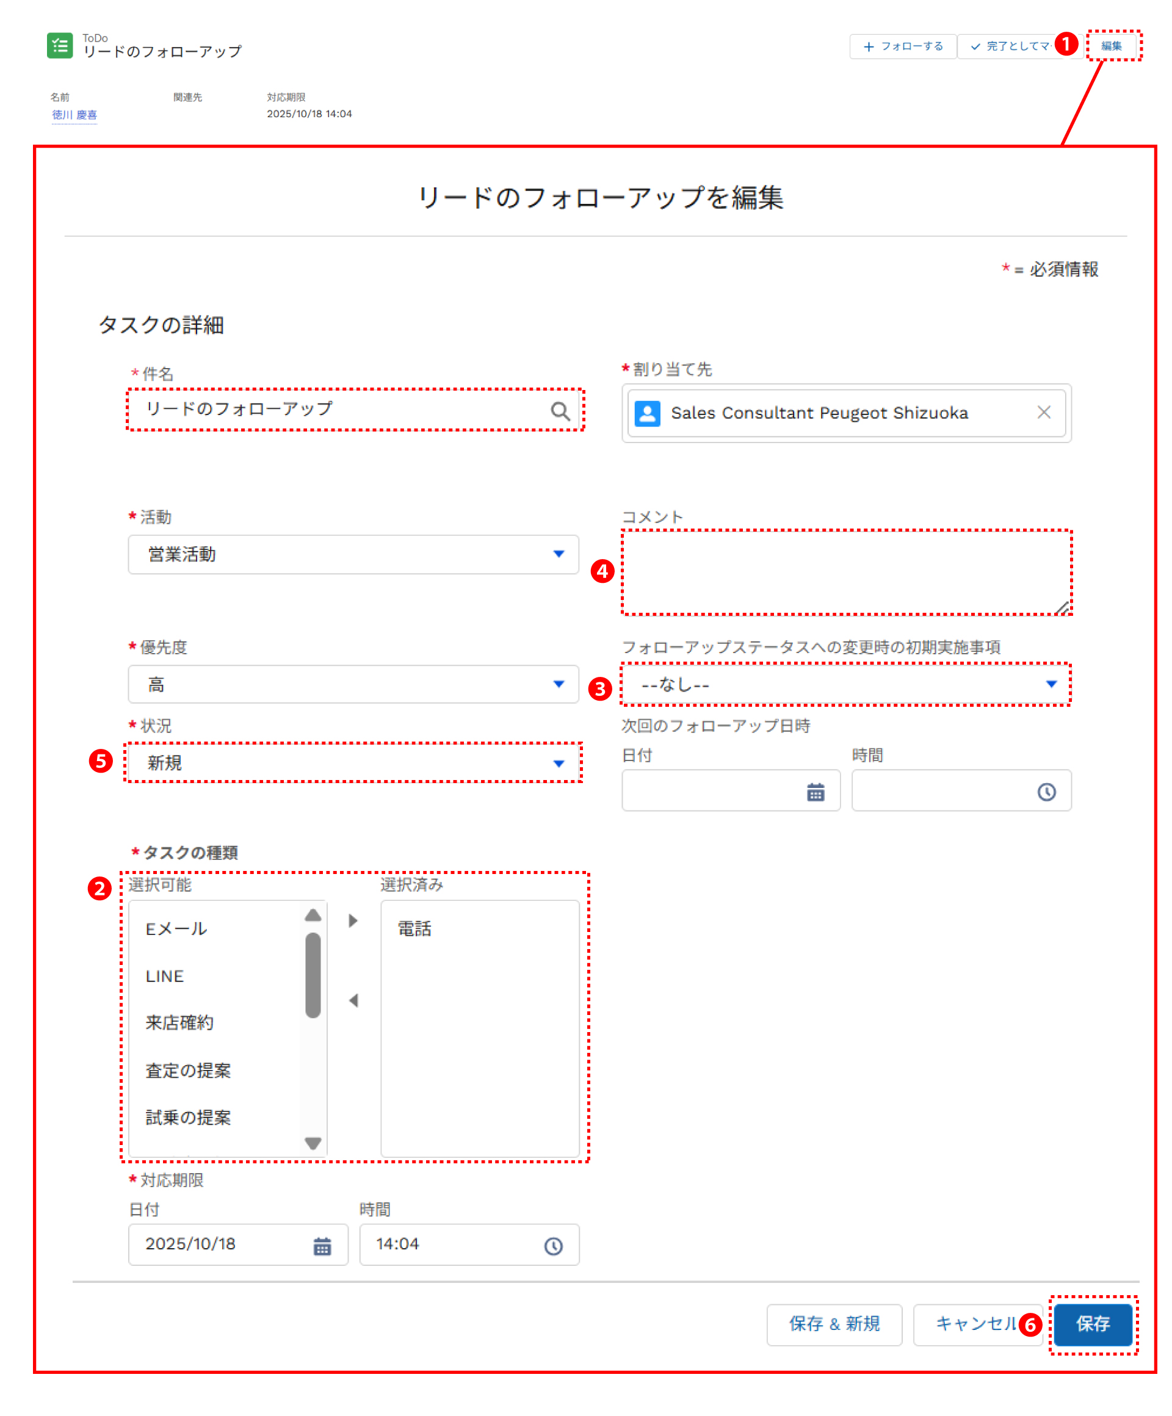Select LINE in the available task types
Viewport: 1172px width, 1416px height.
click(165, 977)
